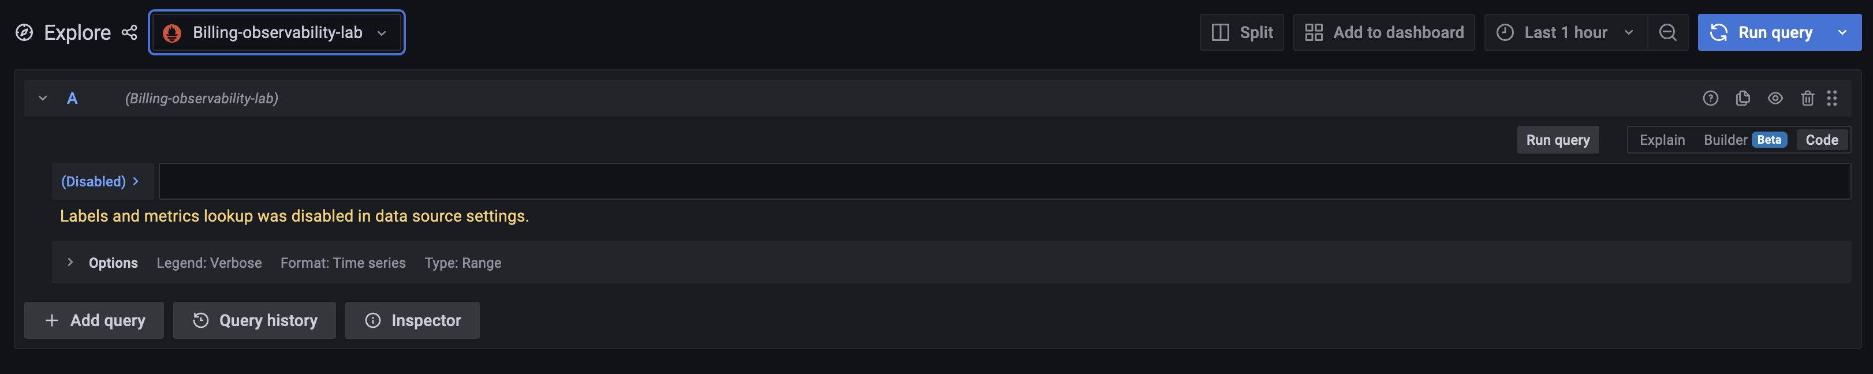Click the Prometheus logo in the data source picker
The height and width of the screenshot is (374, 1873).
173,32
